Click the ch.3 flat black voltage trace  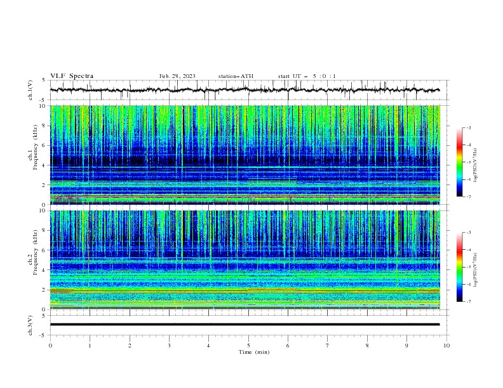point(245,325)
